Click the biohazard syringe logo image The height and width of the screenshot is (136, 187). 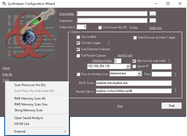click(x=29, y=34)
